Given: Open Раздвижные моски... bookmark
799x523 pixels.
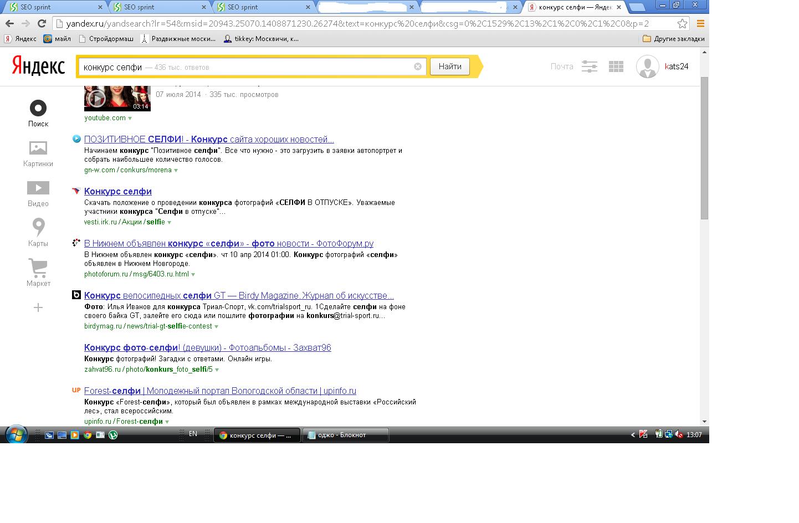Looking at the screenshot, I should tap(178, 39).
